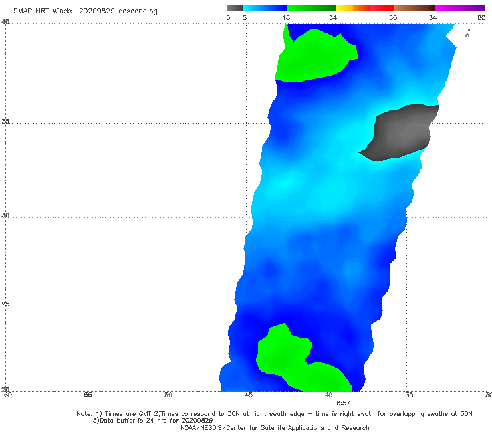Image resolution: width=492 pixels, height=432 pixels.
Task: Click the brown segment of the color bar
Action: (414, 8)
